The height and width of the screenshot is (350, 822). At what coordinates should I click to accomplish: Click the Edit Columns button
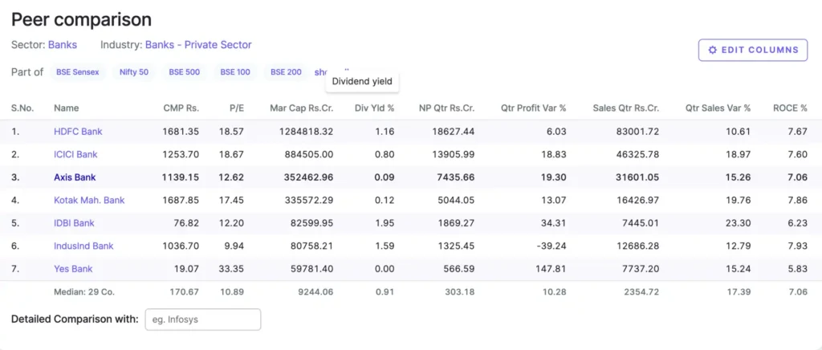753,50
